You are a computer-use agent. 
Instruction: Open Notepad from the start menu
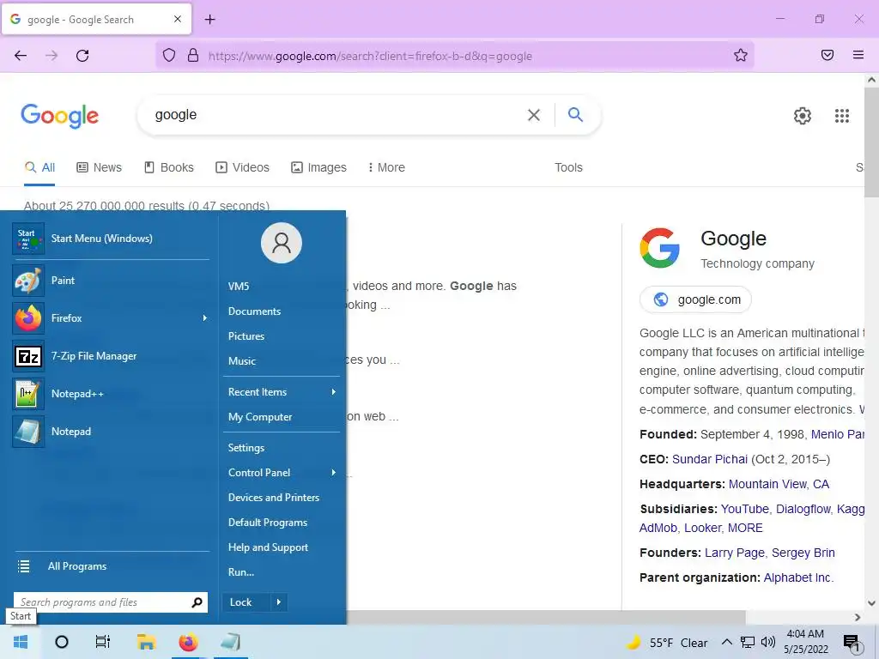[x=111, y=432]
